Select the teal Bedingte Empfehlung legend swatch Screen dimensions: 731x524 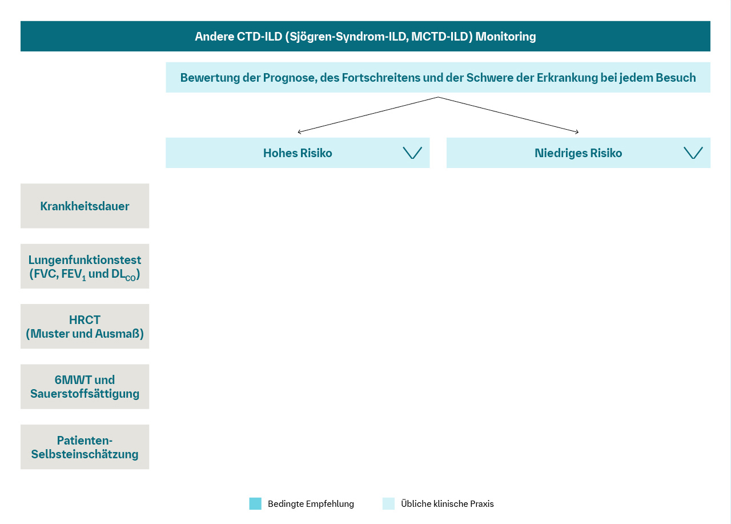tap(255, 503)
